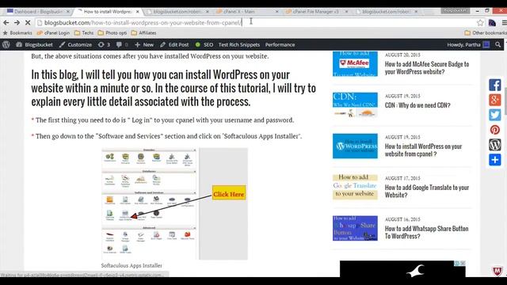Image resolution: width=507 pixels, height=285 pixels.
Task: Open the 'CDN : Why do we need CDN?' link
Action: pos(417,105)
